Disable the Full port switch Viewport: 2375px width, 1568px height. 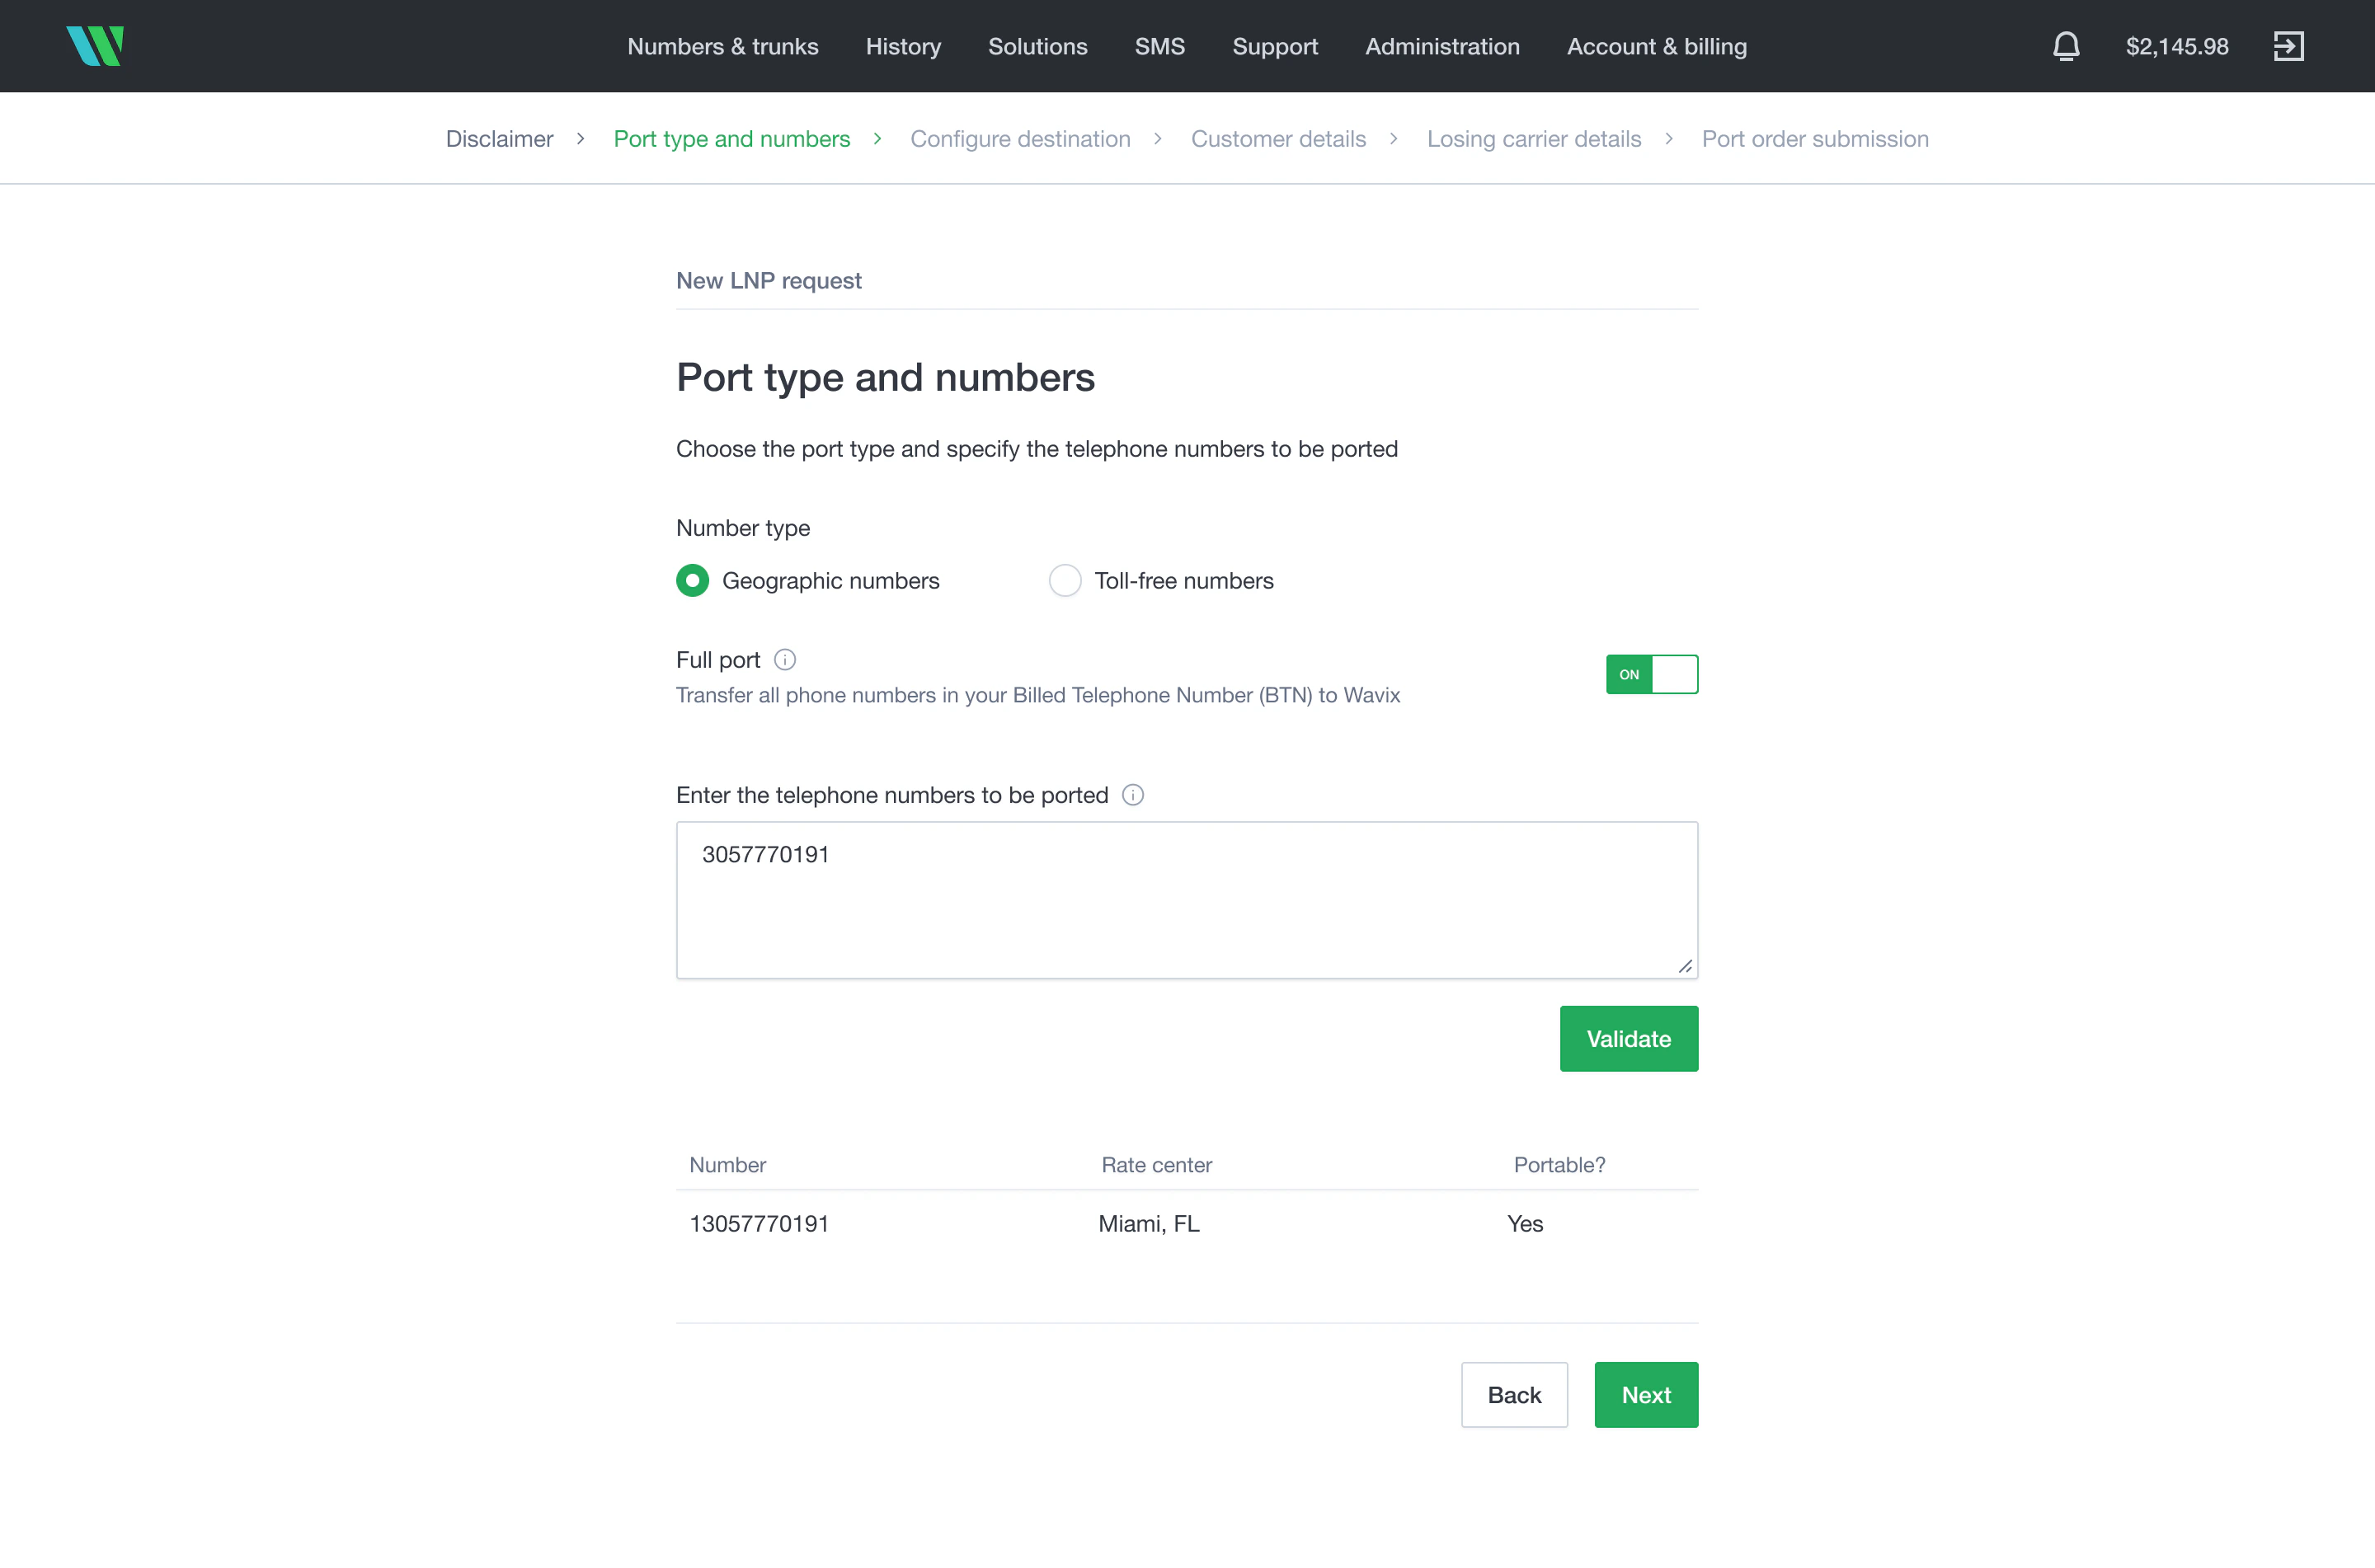pyautogui.click(x=1651, y=674)
